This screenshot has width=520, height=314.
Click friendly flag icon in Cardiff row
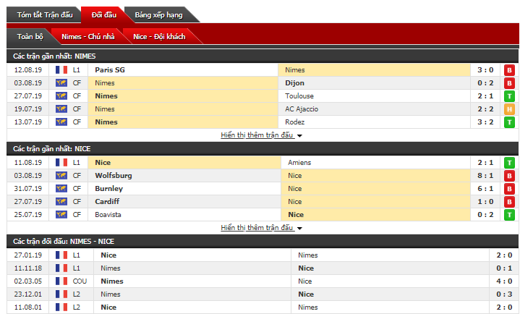[61, 201]
